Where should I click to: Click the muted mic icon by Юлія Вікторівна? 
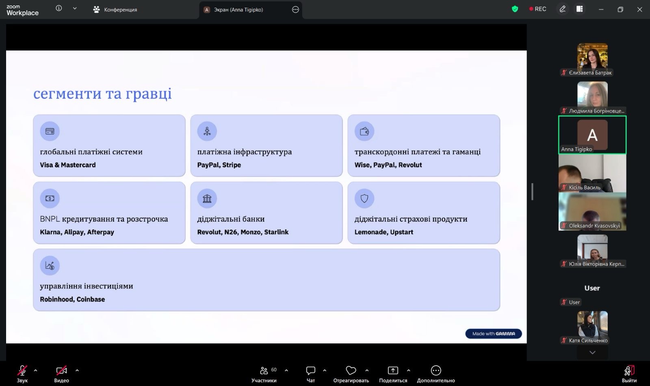(x=564, y=264)
